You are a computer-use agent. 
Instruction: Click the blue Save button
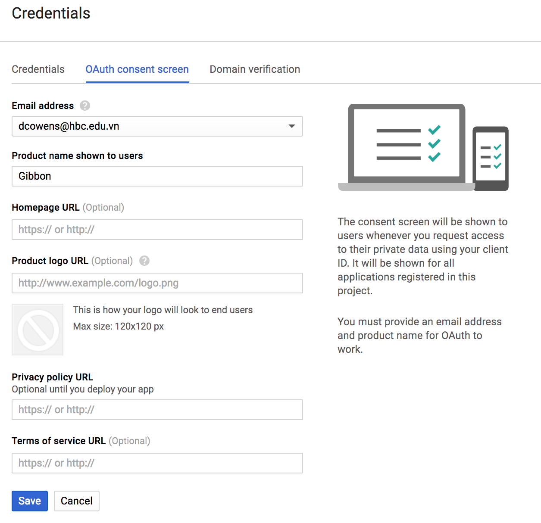(x=30, y=501)
